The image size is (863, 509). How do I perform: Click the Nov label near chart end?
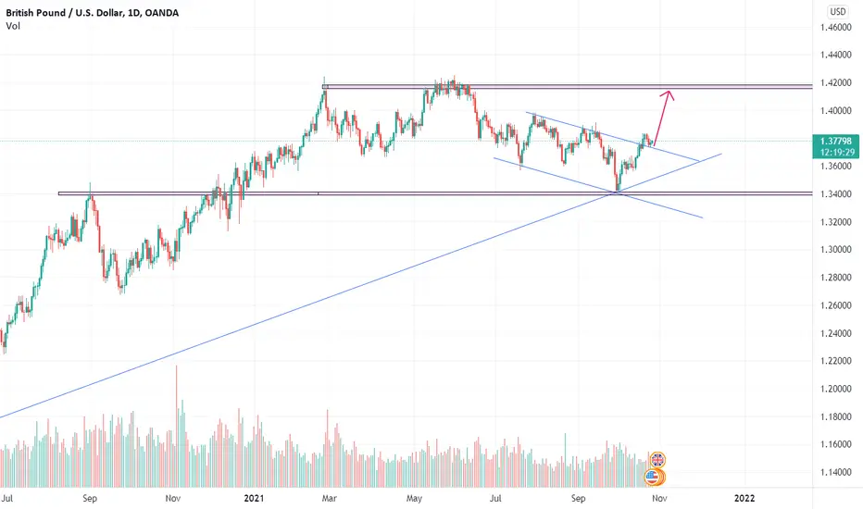pos(659,498)
